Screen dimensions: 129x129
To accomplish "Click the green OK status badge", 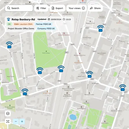I will (x=9, y=24).
